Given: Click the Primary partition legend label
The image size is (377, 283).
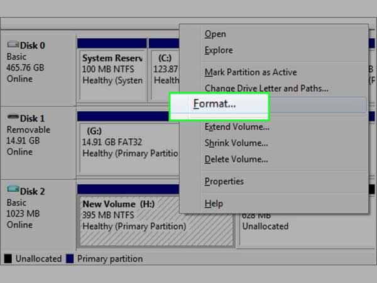Looking at the screenshot, I should point(110,259).
